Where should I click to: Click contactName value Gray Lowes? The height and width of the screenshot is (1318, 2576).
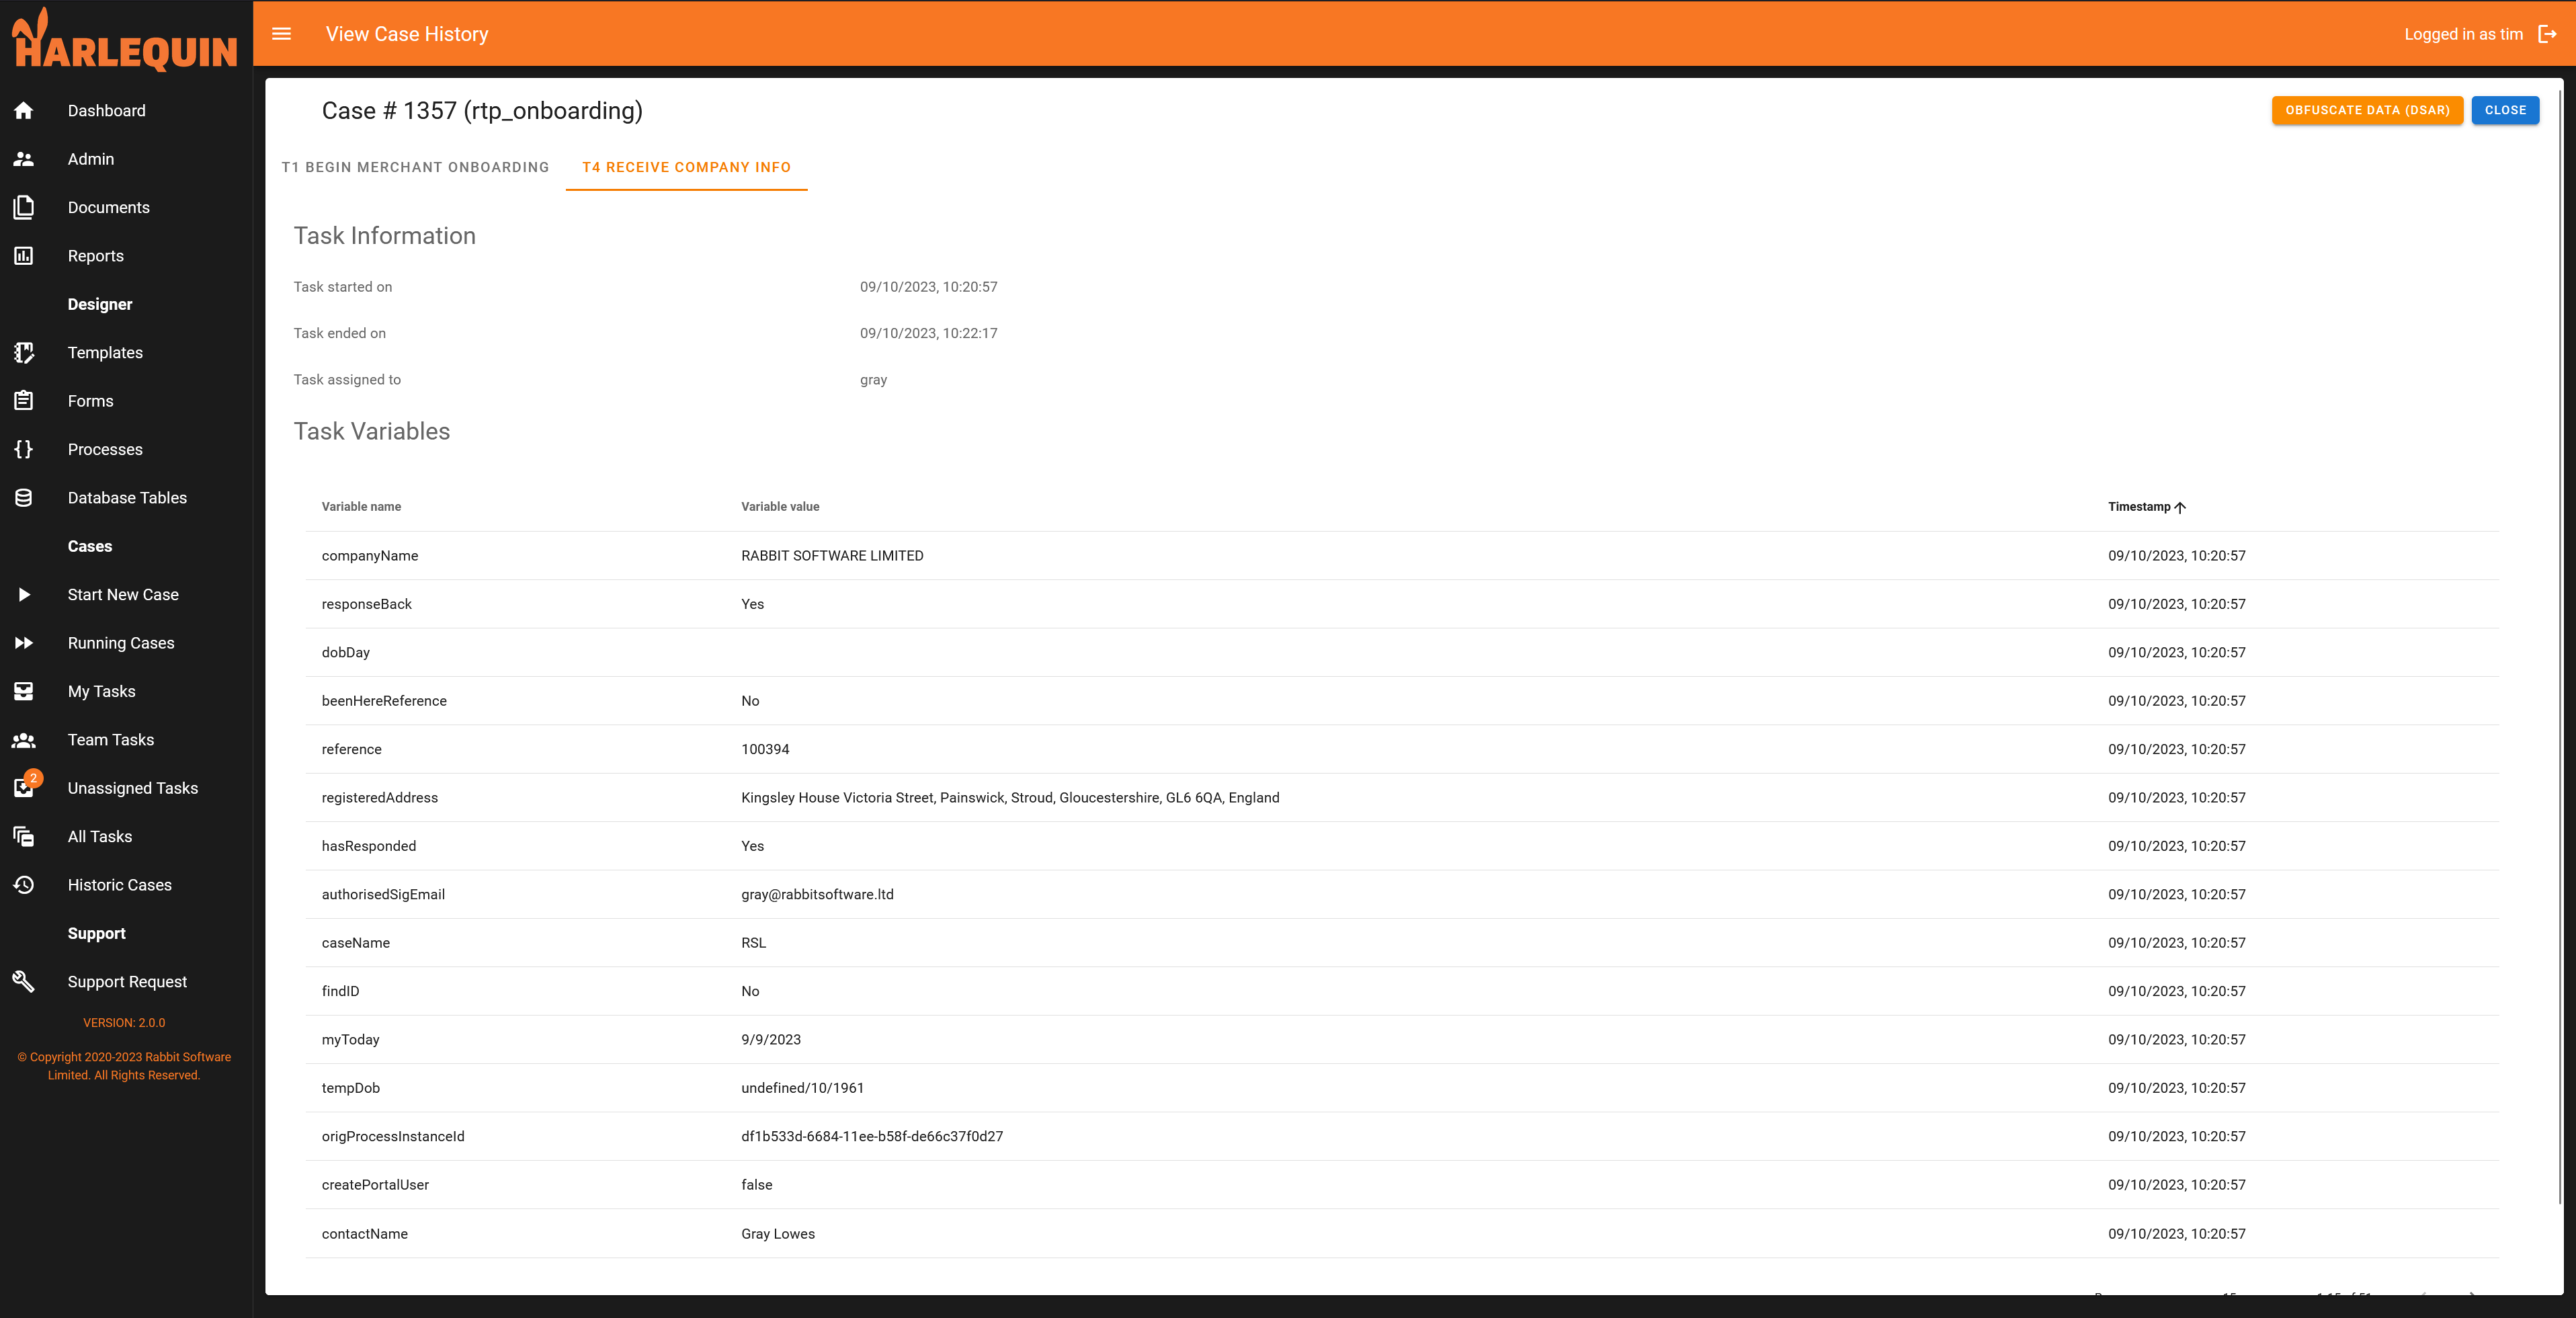pos(778,1234)
